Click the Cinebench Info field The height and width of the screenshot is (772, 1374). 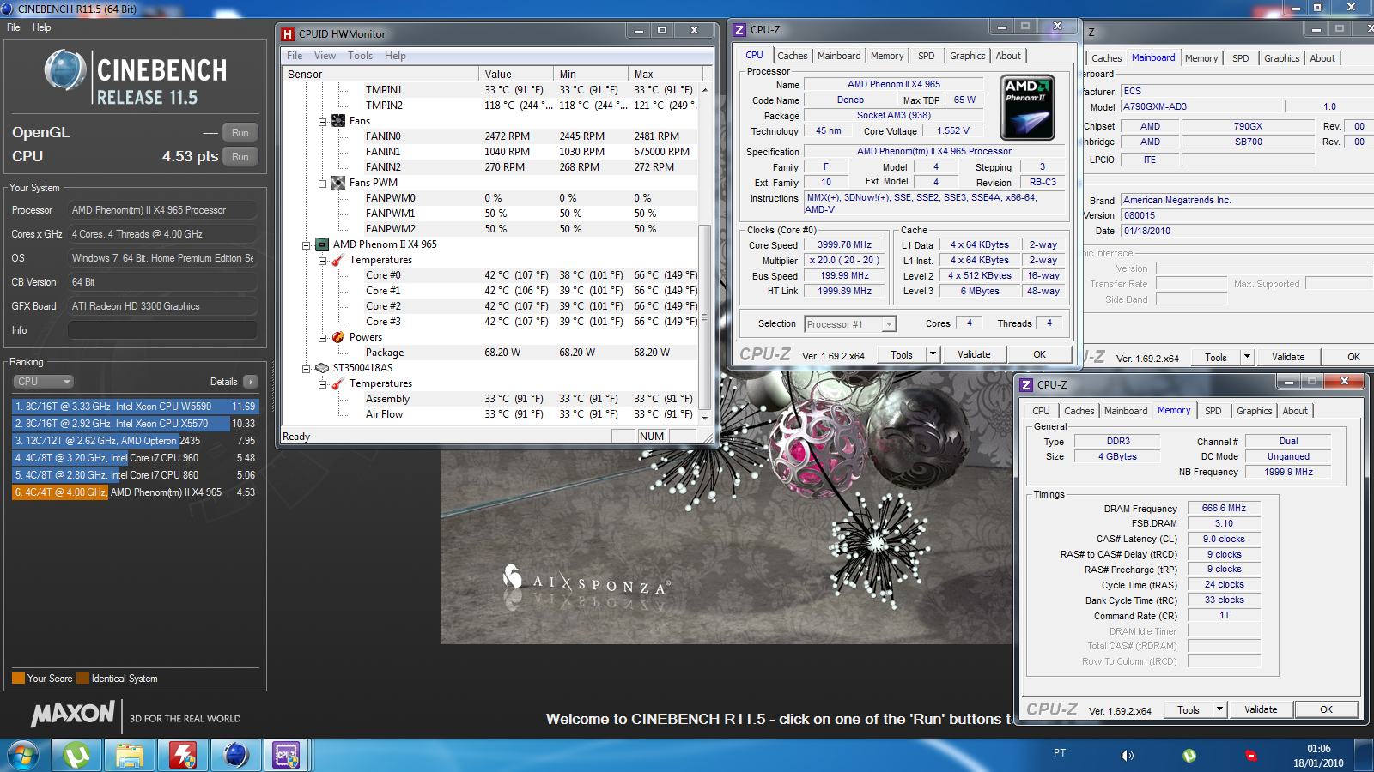point(163,330)
